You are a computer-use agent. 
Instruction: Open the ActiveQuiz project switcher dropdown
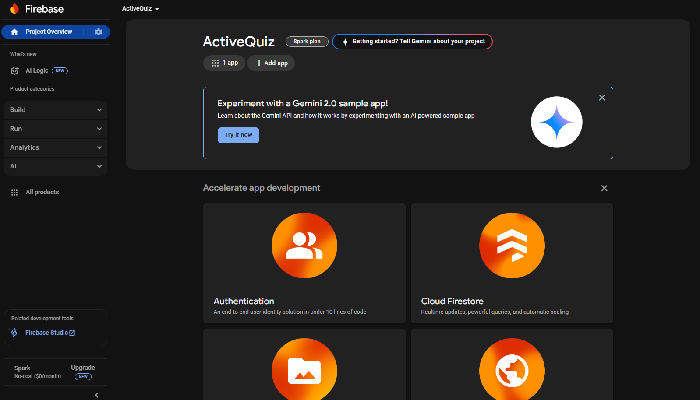click(x=141, y=8)
